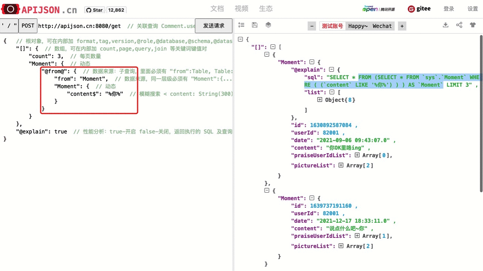The width and height of the screenshot is (483, 271).
Task: Toggle the quote style ' / " button
Action: (x=9, y=26)
